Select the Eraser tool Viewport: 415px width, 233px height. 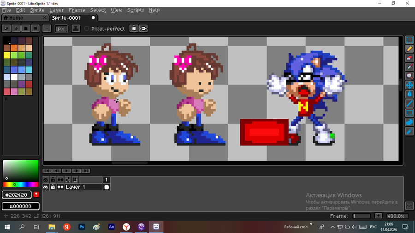tap(409, 58)
